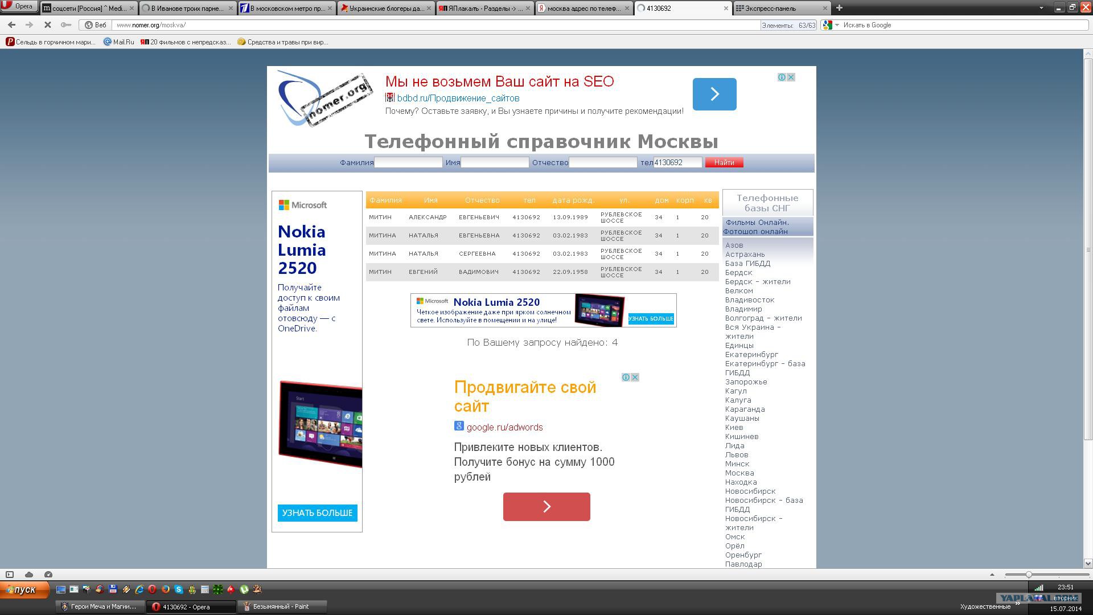Click the browser back arrow

pos(11,25)
